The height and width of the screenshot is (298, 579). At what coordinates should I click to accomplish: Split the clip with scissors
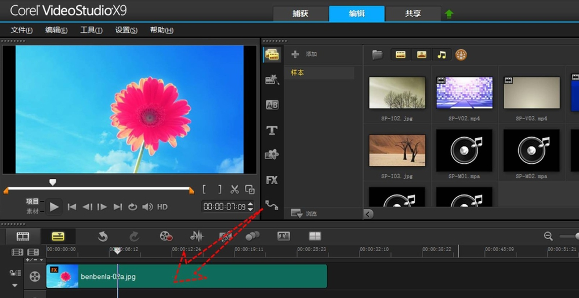(234, 189)
